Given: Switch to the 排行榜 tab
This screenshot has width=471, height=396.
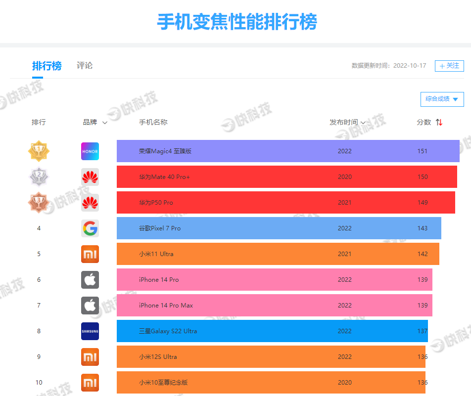Looking at the screenshot, I should point(47,66).
